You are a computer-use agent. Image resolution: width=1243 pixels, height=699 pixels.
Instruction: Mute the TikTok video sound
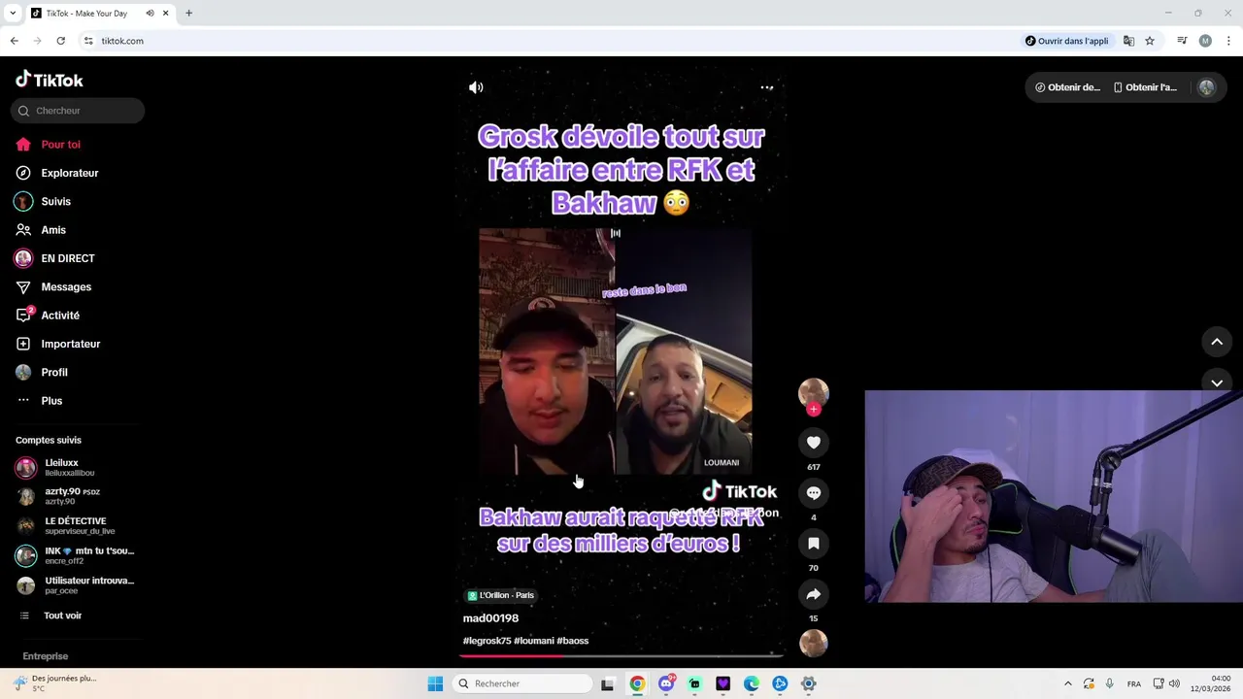coord(476,87)
